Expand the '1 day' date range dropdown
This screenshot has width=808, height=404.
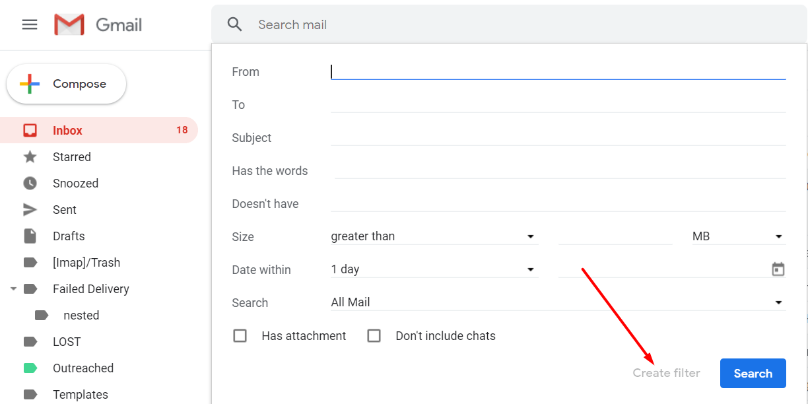coord(433,269)
